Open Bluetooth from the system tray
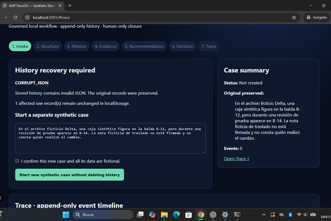331x221 pixels. point(290,215)
